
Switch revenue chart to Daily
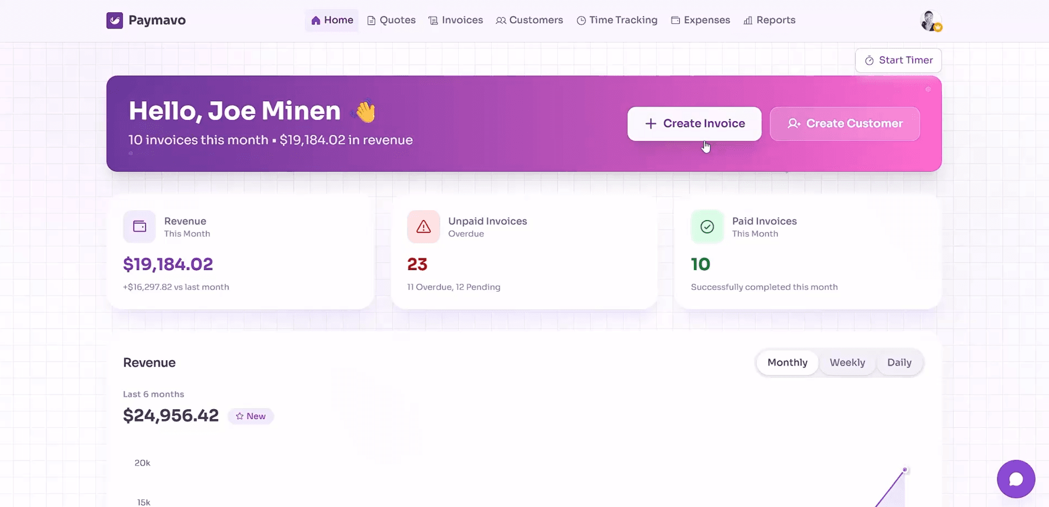pos(899,363)
